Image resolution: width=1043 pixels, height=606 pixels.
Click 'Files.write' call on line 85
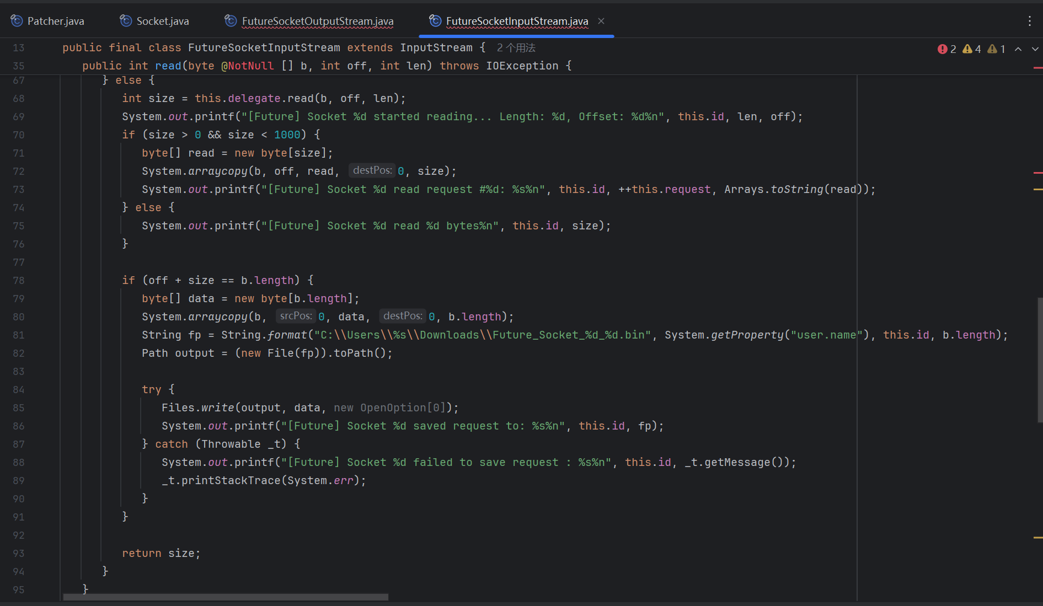click(197, 408)
